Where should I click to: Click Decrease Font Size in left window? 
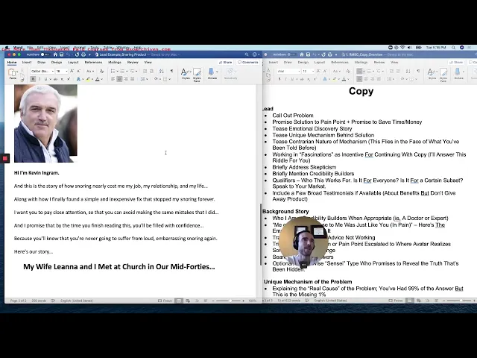point(78,71)
